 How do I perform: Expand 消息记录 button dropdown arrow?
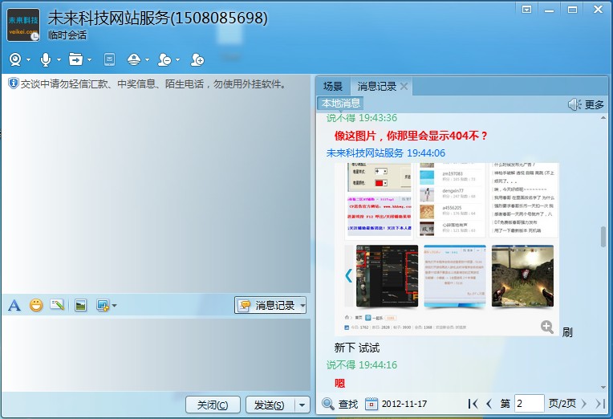[302, 306]
